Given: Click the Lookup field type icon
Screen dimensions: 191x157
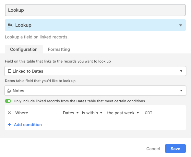Looking at the screenshot, I should point(10,25).
